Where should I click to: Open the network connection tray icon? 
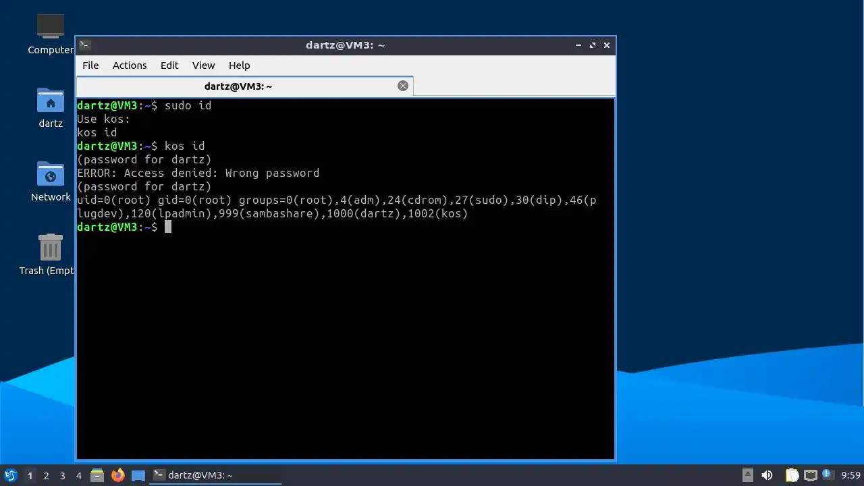coord(810,475)
